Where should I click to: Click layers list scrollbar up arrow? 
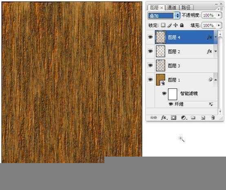point(220,34)
